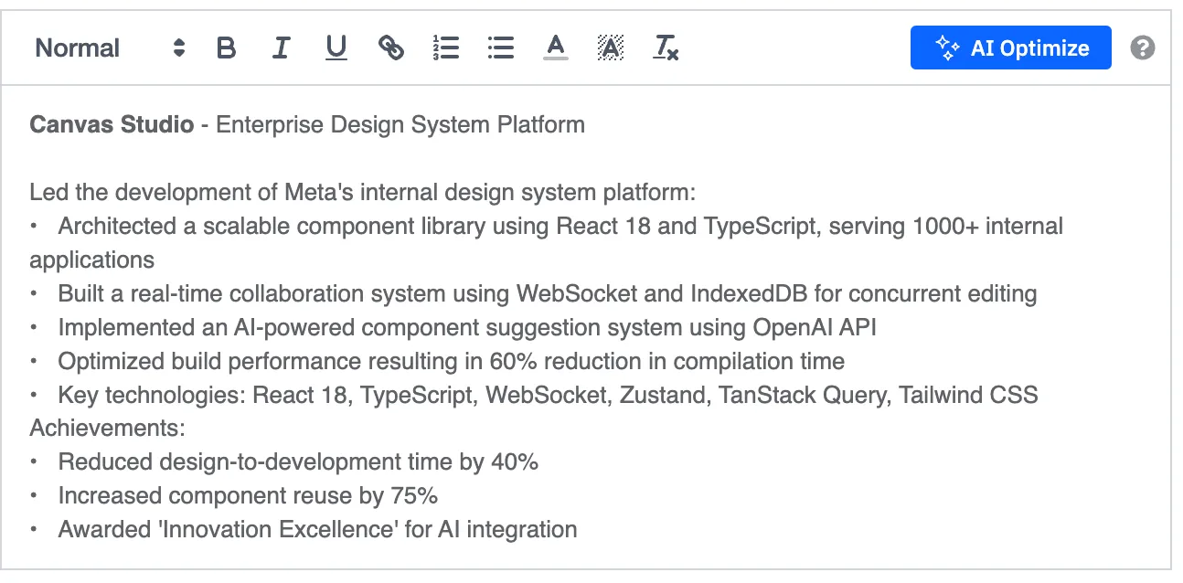Open the Normal paragraph style dropdown
The width and height of the screenshot is (1183, 583).
coord(110,48)
